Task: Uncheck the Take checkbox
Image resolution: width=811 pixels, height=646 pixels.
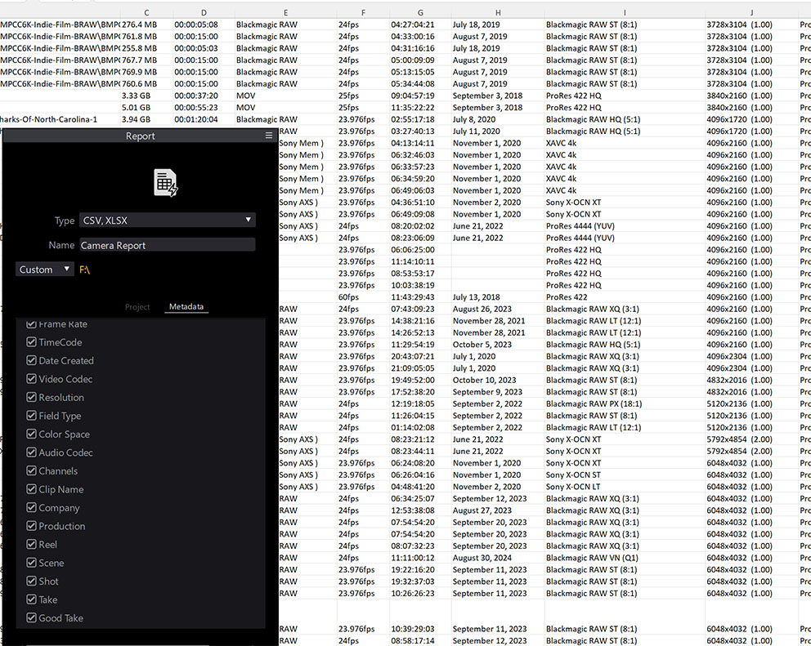Action: (x=31, y=599)
